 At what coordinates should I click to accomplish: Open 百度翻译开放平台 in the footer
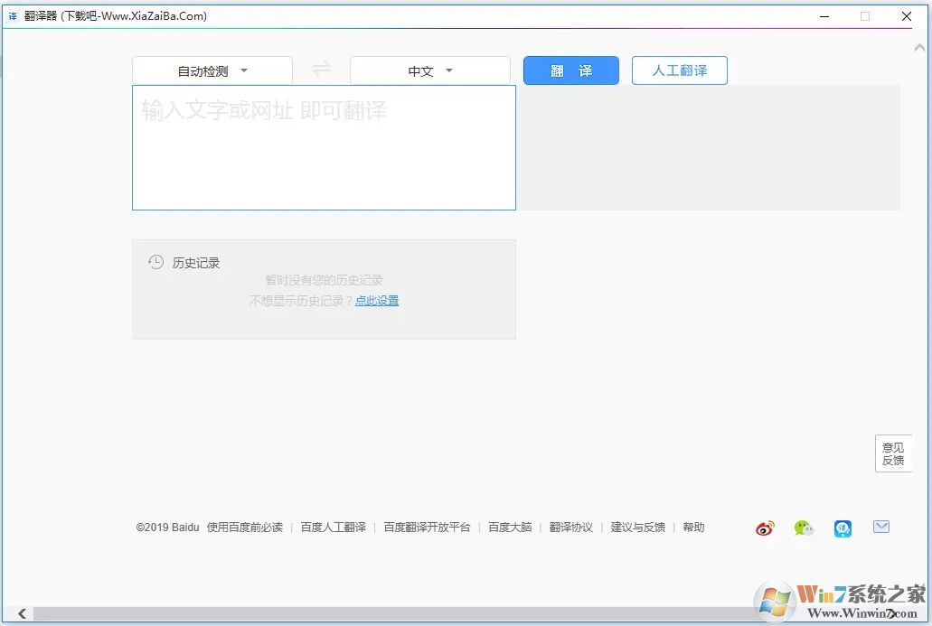tap(429, 527)
